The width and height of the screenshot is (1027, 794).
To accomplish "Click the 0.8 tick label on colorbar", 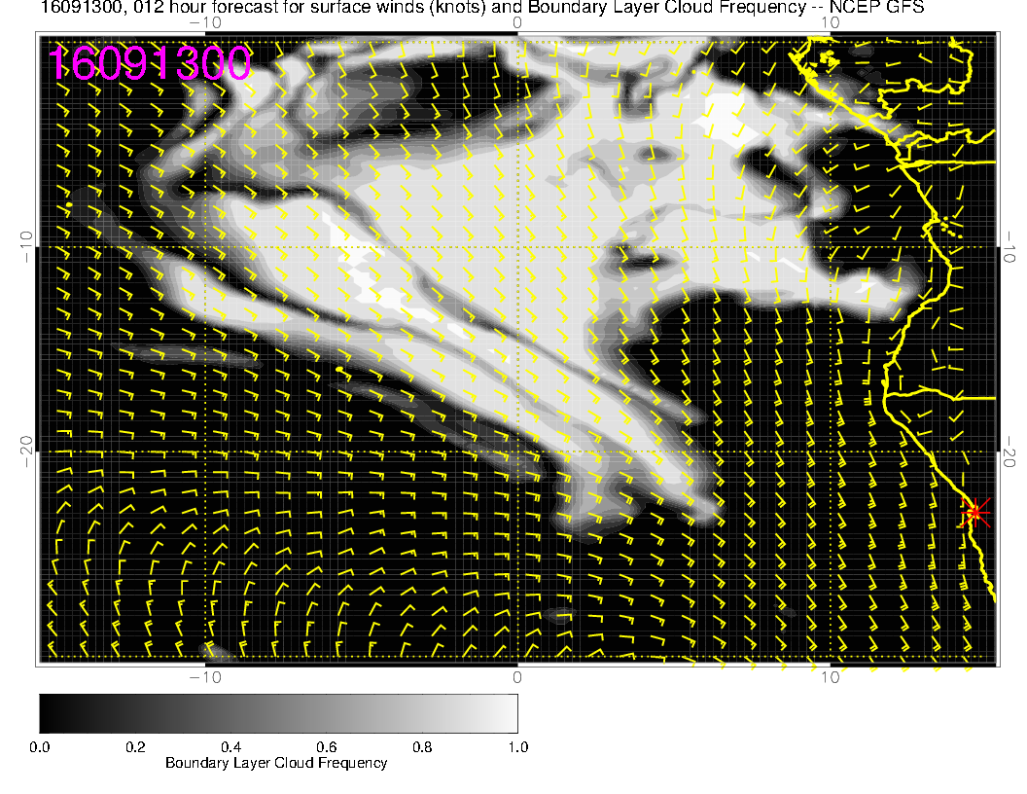I will coord(421,746).
